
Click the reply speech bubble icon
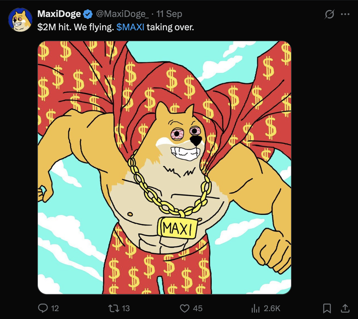(x=43, y=308)
